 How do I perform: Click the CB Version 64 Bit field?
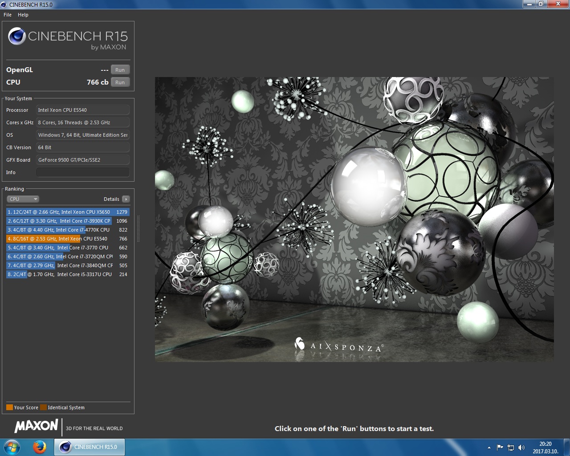(83, 147)
